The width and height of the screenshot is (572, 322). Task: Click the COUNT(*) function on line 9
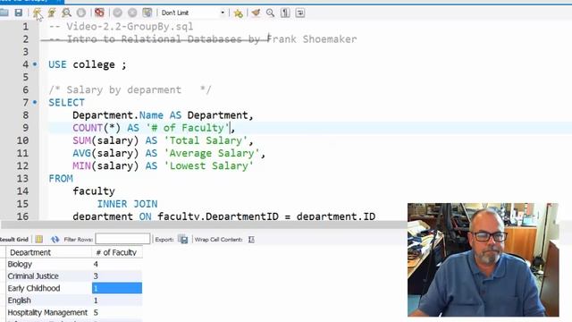tap(97, 128)
